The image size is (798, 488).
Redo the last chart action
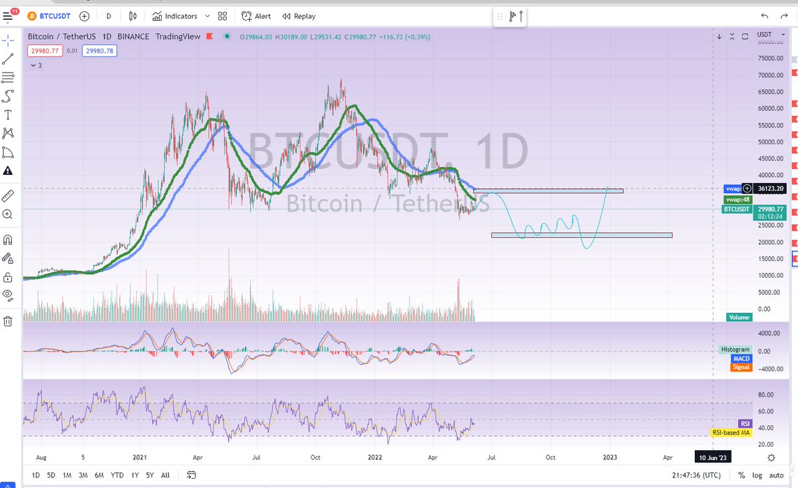[784, 16]
